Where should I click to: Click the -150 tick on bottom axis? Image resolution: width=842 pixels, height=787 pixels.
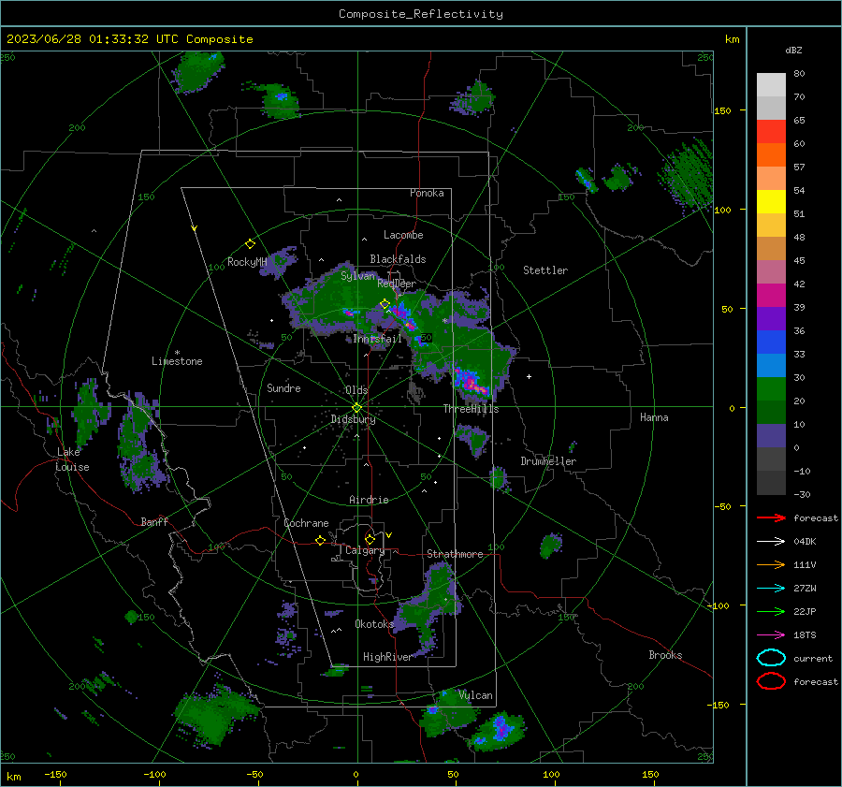(x=55, y=774)
